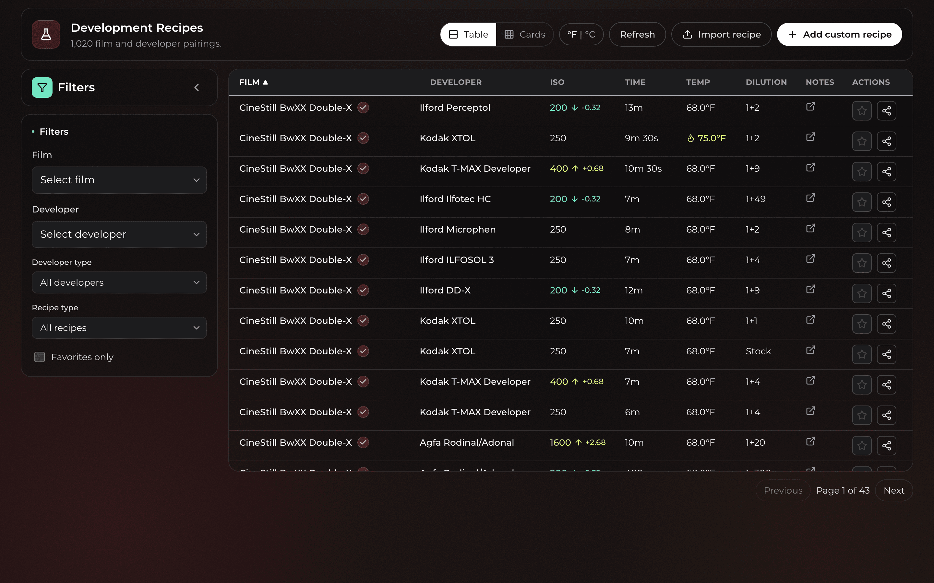Star the Kodak XTOL 9m 30s recipe
934x583 pixels.
tap(862, 142)
